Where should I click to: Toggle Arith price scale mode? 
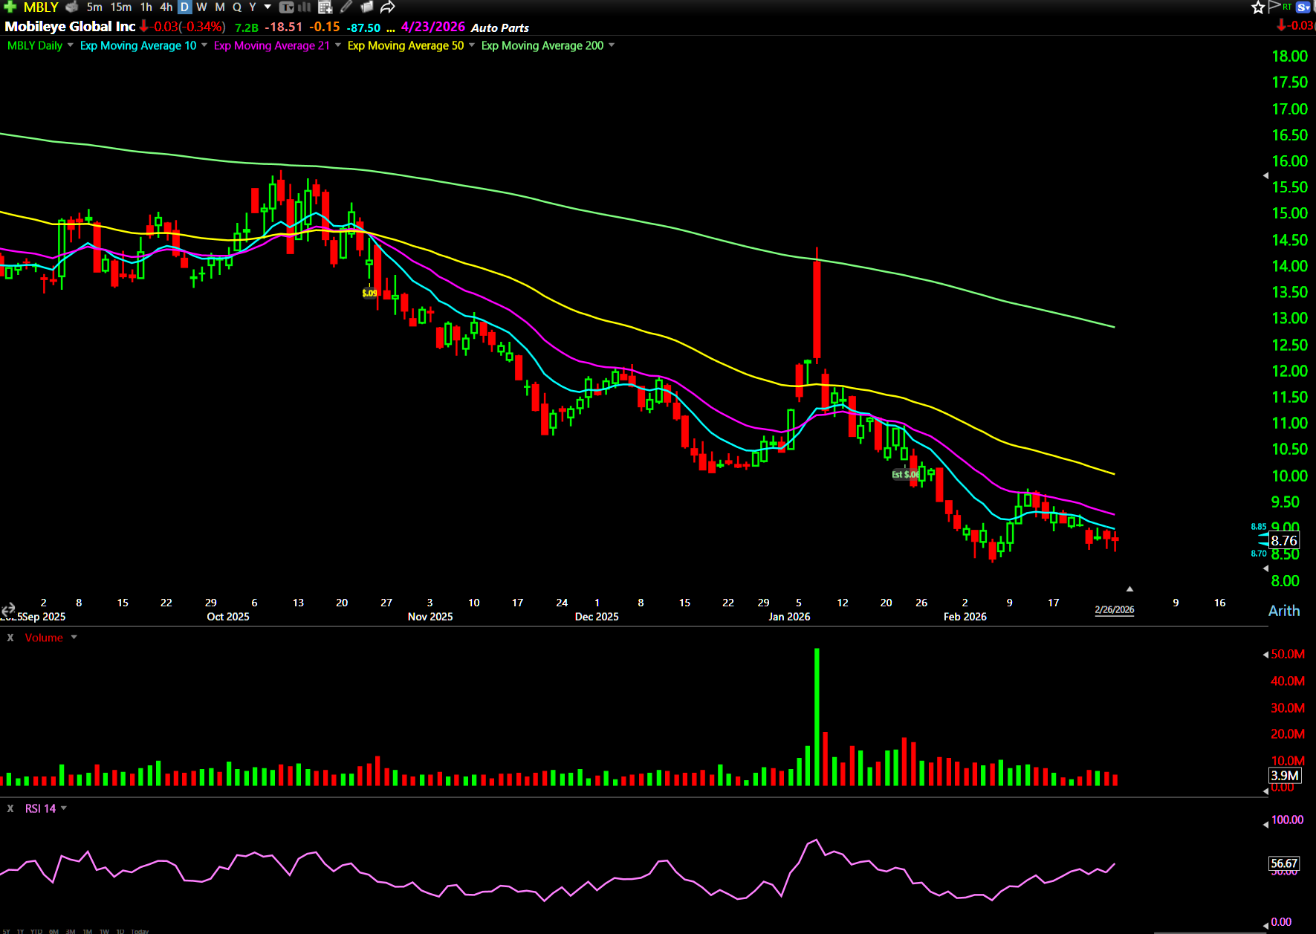click(x=1283, y=611)
